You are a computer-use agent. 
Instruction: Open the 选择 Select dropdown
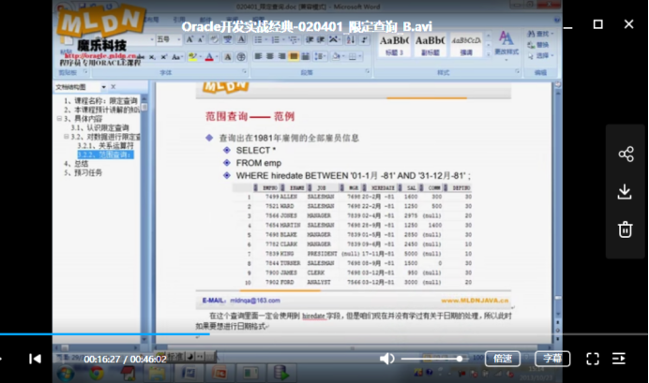click(539, 55)
